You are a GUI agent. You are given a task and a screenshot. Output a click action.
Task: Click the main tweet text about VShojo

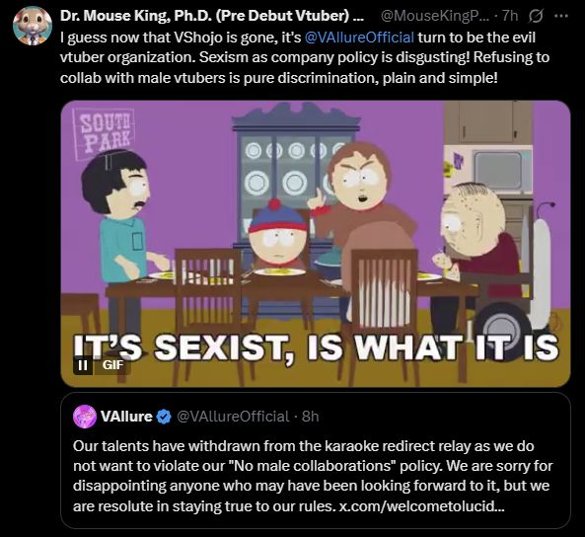coord(305,57)
